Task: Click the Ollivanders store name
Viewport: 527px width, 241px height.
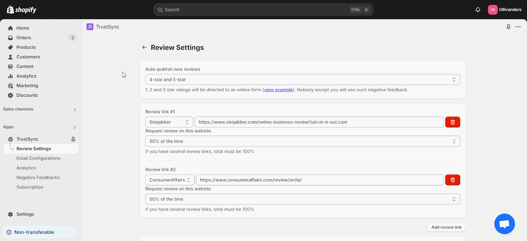Action: click(x=510, y=10)
